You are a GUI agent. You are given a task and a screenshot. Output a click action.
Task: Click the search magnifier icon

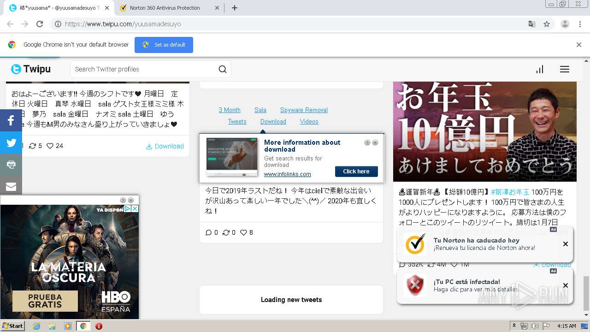[223, 69]
